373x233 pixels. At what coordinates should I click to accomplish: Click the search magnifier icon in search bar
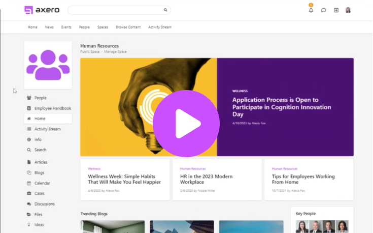pyautogui.click(x=165, y=10)
